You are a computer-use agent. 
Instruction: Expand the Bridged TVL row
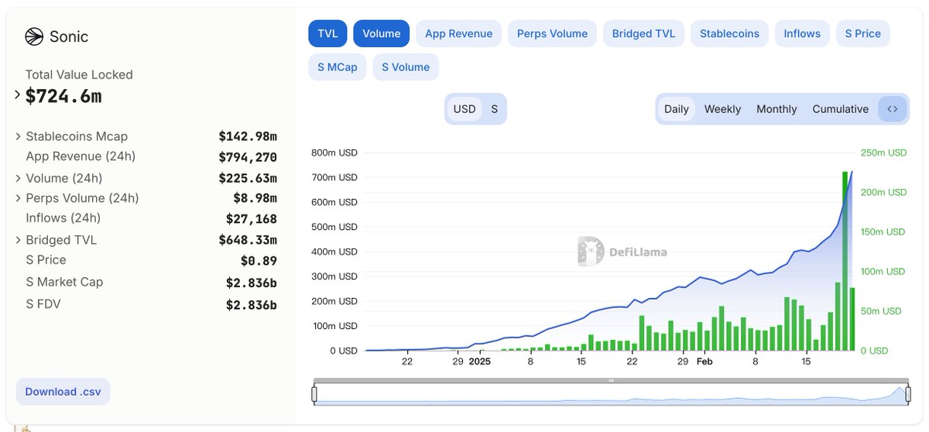click(18, 240)
